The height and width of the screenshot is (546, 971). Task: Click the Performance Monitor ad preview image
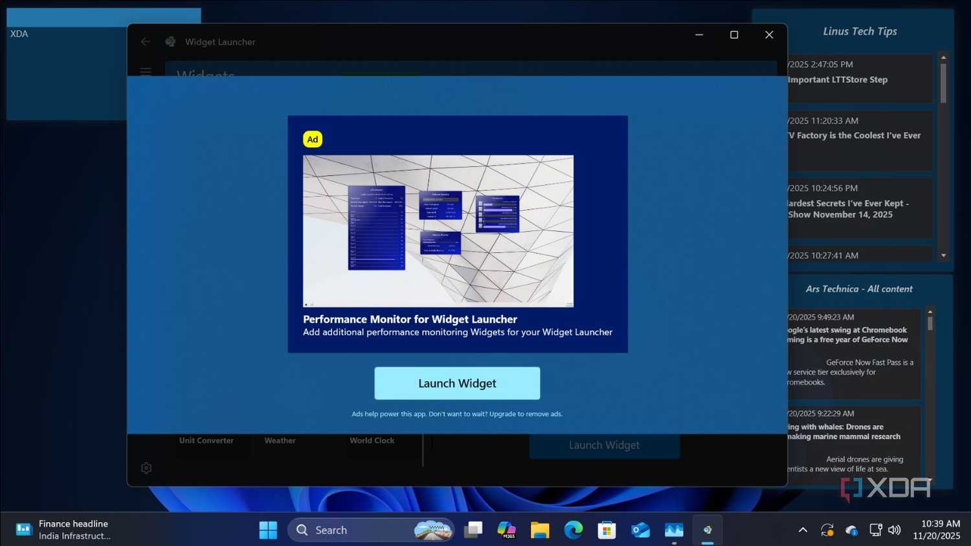(x=438, y=231)
